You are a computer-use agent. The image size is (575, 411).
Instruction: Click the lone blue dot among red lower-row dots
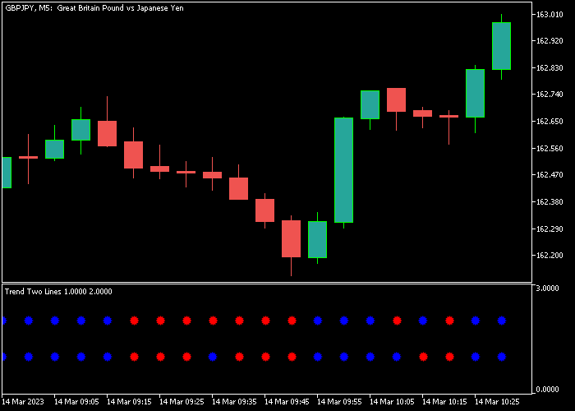pos(212,357)
